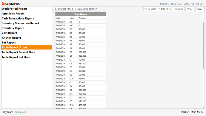Click the amount 65.000

pos(82,75)
